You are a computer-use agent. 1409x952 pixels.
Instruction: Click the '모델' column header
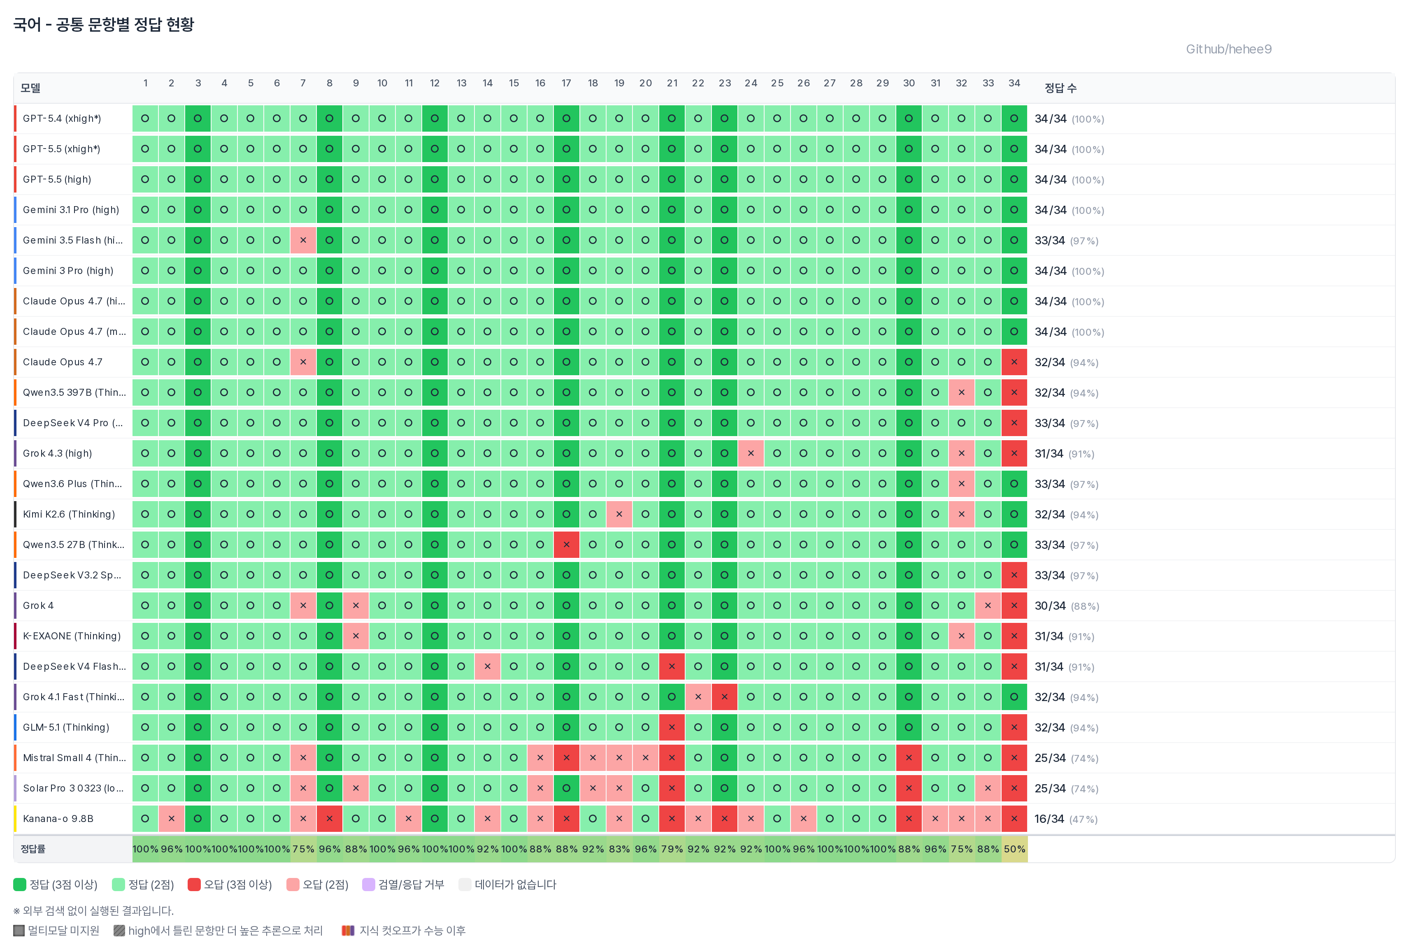point(30,88)
